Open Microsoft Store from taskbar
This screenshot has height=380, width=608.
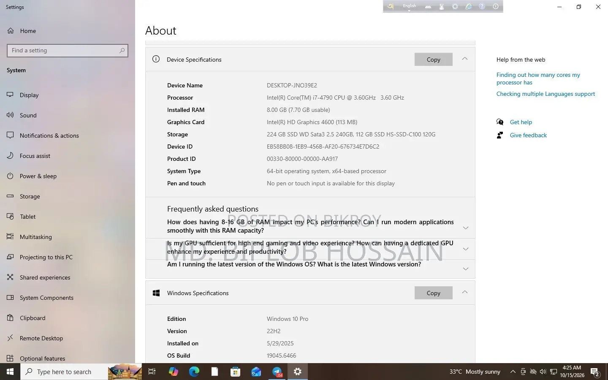tap(235, 372)
